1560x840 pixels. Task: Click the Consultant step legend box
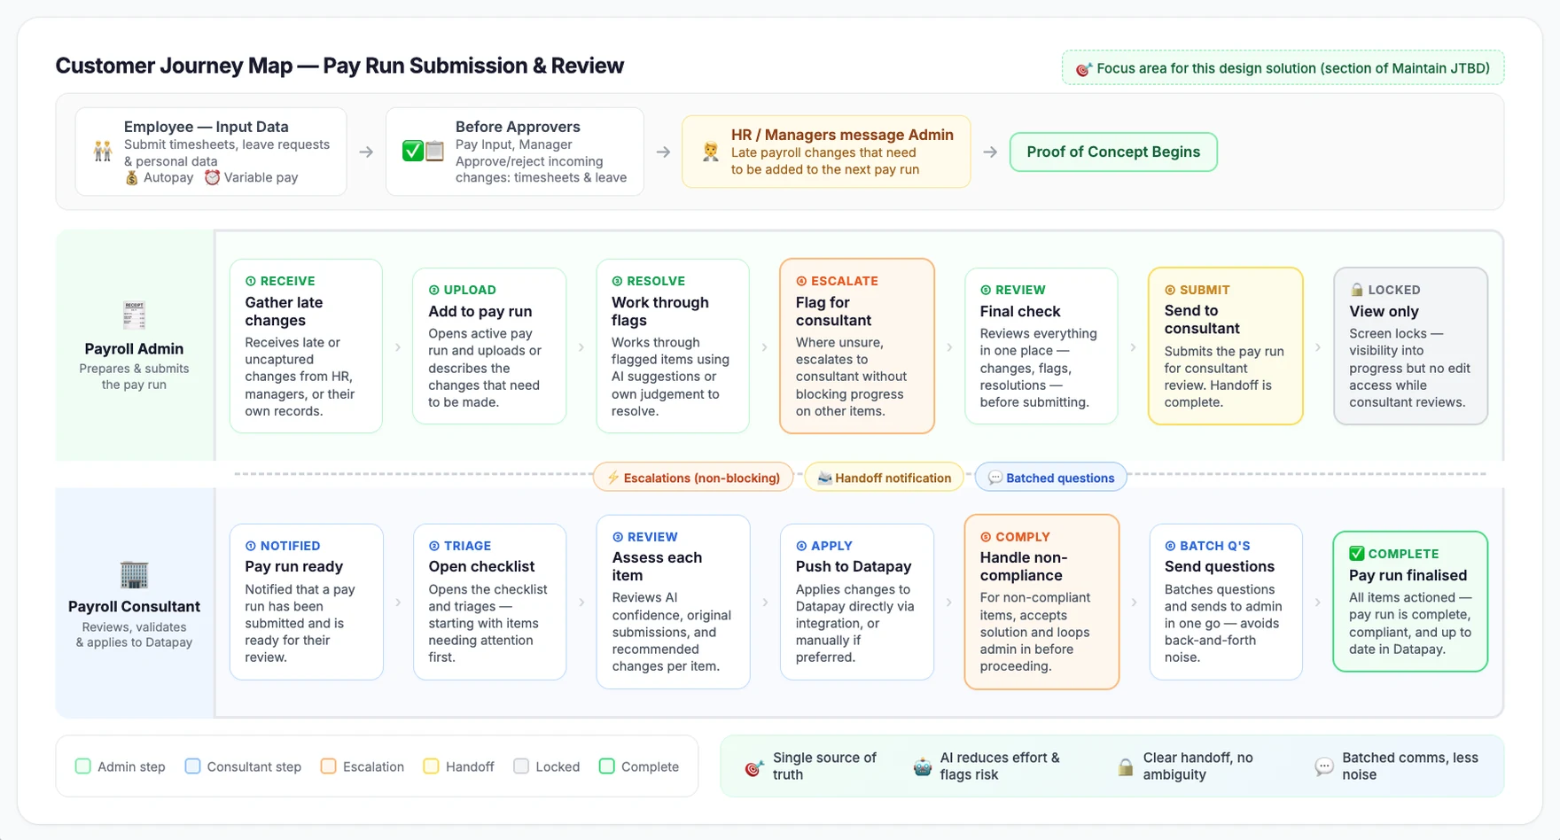click(x=192, y=766)
